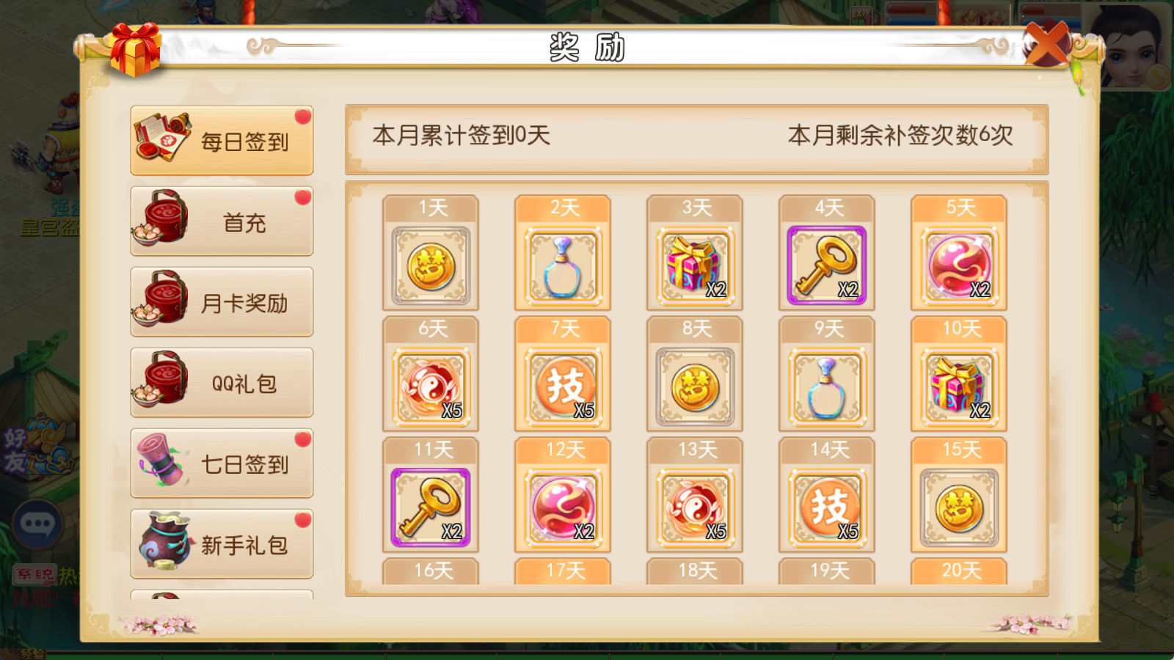Select the day 4 golden key reward

point(827,265)
